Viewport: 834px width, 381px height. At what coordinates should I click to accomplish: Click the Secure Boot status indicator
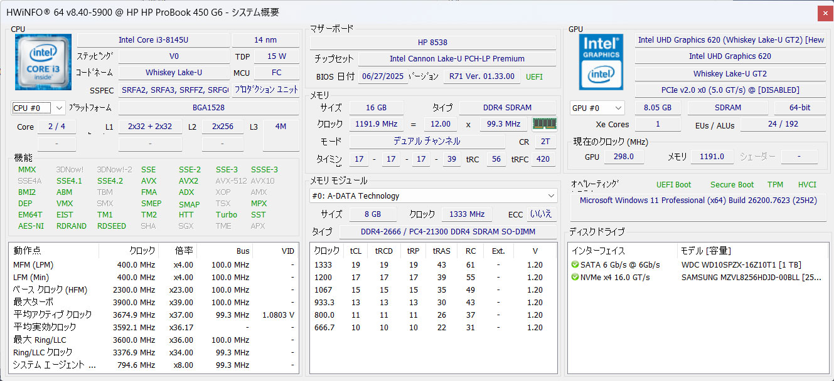tap(732, 185)
